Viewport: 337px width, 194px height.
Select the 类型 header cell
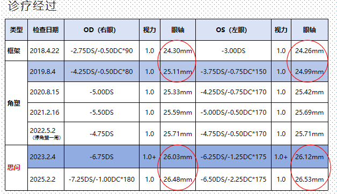coord(16,30)
